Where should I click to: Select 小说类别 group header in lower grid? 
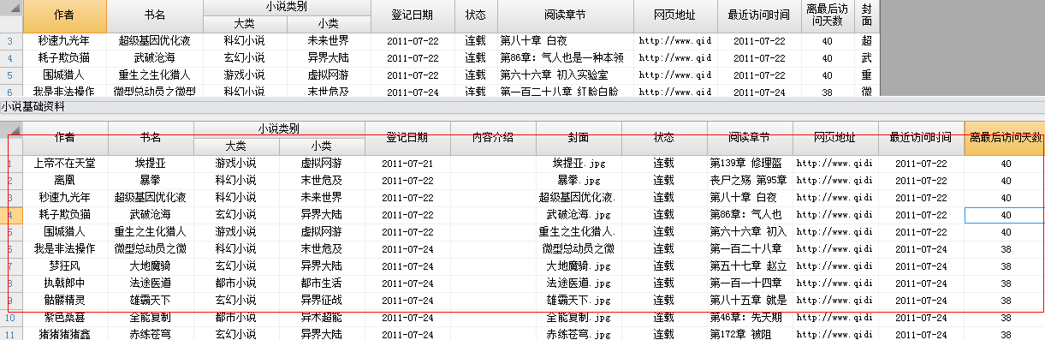point(279,128)
